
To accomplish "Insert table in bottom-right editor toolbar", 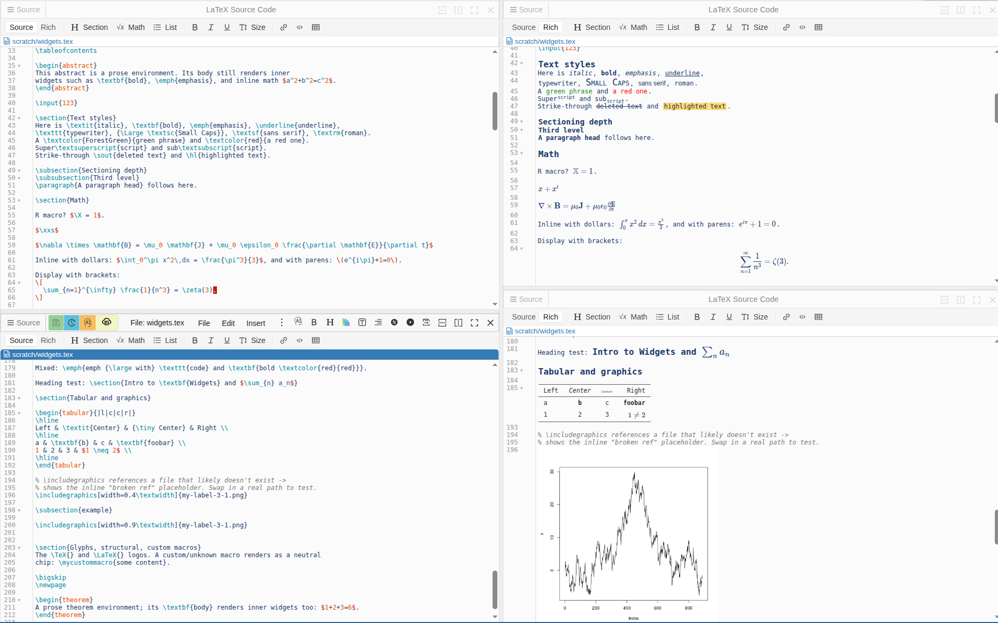I will (818, 317).
